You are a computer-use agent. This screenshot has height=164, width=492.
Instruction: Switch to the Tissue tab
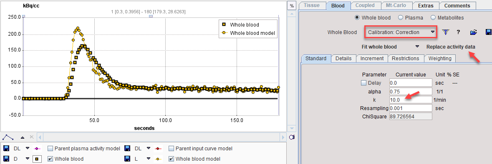point(312,5)
